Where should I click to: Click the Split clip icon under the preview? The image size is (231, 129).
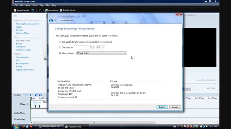pos(208,89)
